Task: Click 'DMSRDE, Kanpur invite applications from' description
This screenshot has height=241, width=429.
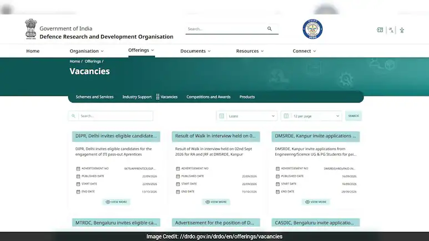Action: (x=310, y=149)
